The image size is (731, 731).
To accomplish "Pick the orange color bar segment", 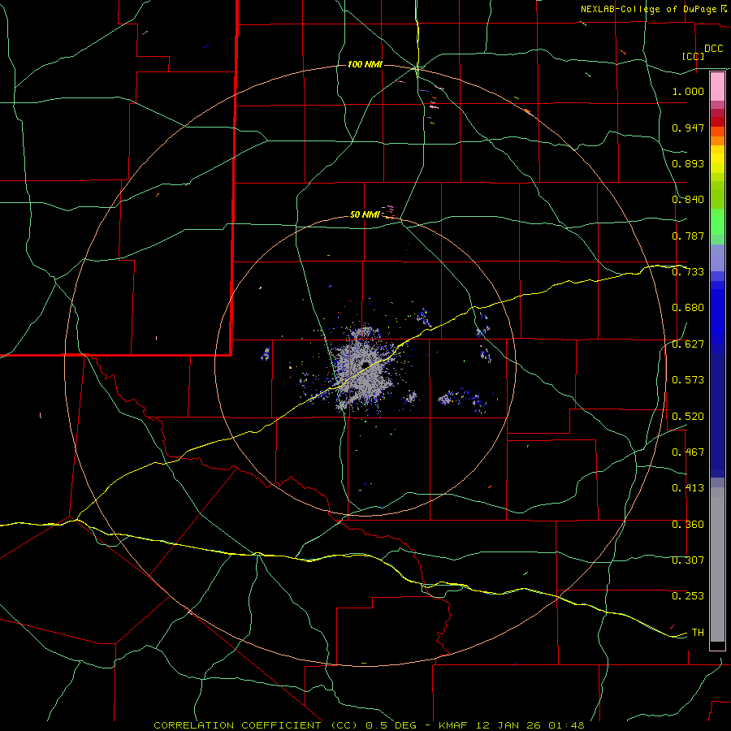I will point(717,141).
